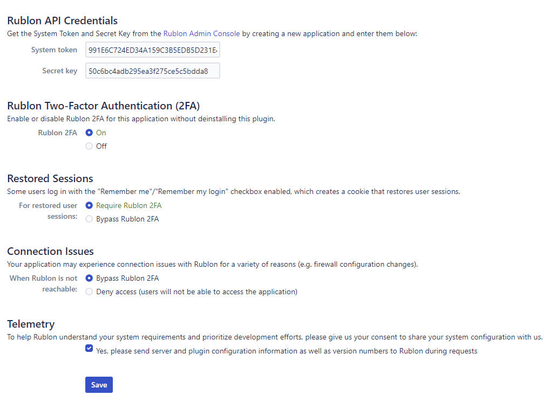Screen dimensions: 556x402
Task: Uncheck the Telemetry consent checkbox
Action: click(89, 349)
